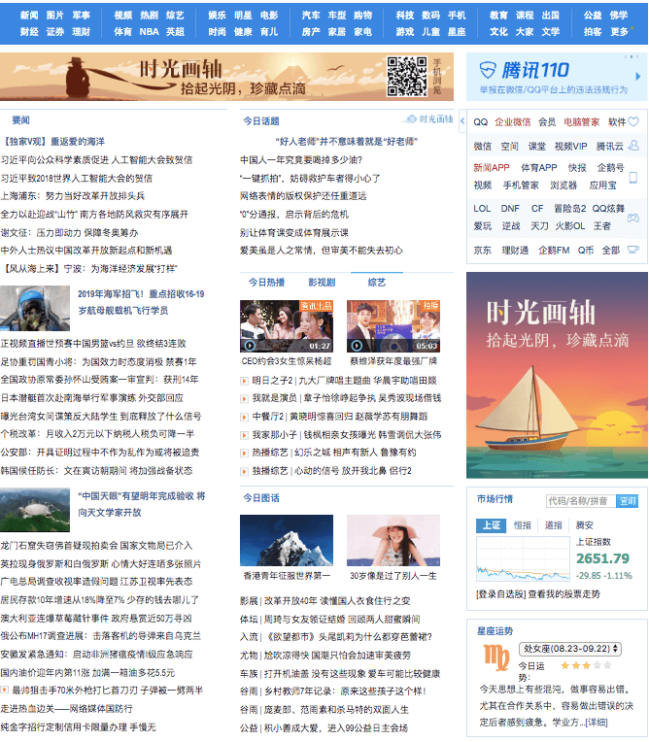Click the LOL game link
Image resolution: width=649 pixels, height=742 pixels.
coord(482,208)
